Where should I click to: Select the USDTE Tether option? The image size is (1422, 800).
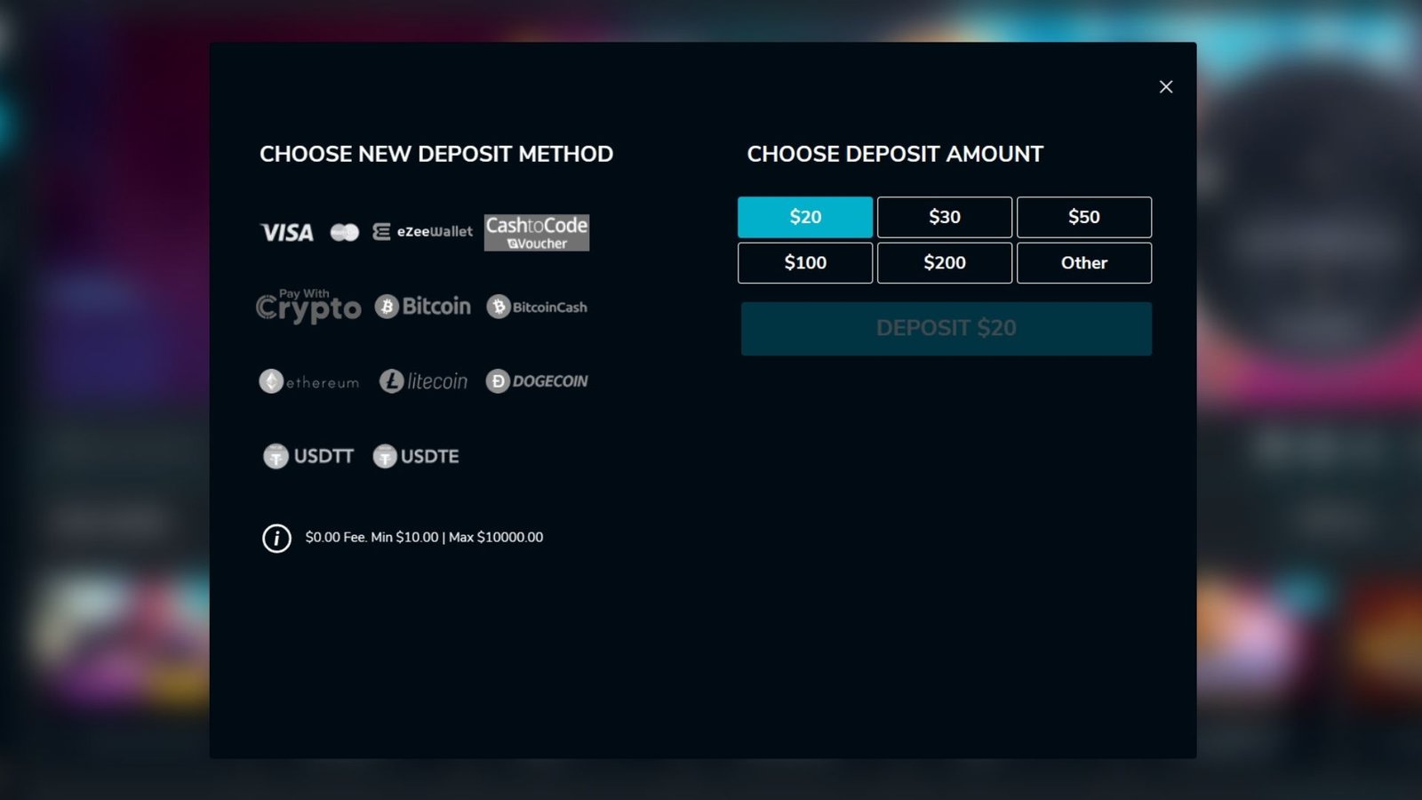(416, 456)
